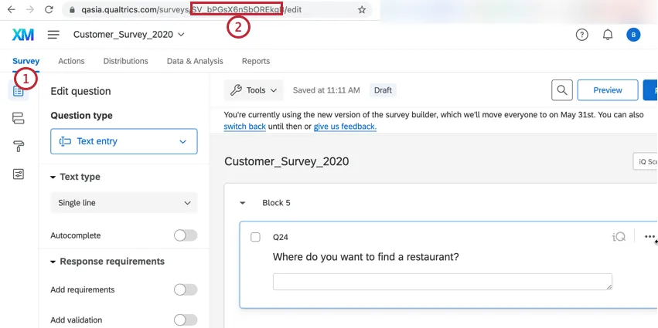Collapse the Block 5 section

[242, 203]
